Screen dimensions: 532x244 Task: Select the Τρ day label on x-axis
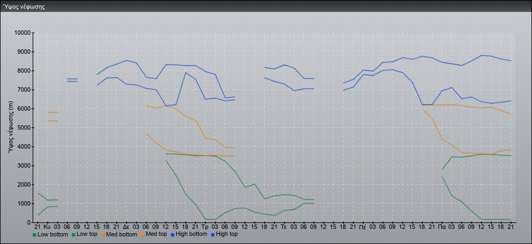coord(205,227)
